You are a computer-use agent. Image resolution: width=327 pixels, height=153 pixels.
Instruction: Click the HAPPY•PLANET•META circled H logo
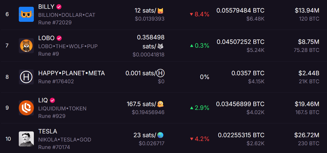coord(26,77)
